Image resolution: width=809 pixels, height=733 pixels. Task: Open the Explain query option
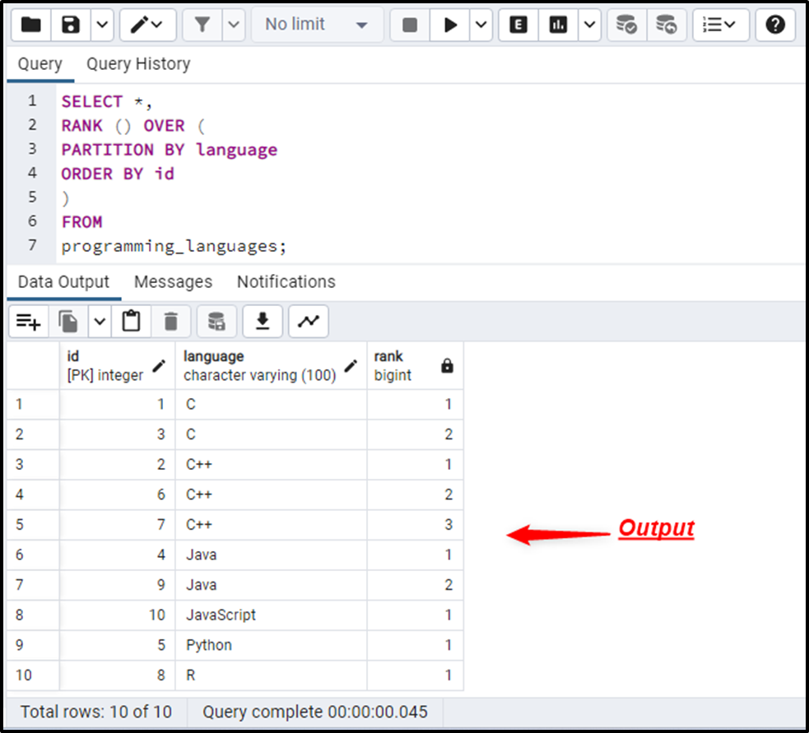click(x=518, y=25)
